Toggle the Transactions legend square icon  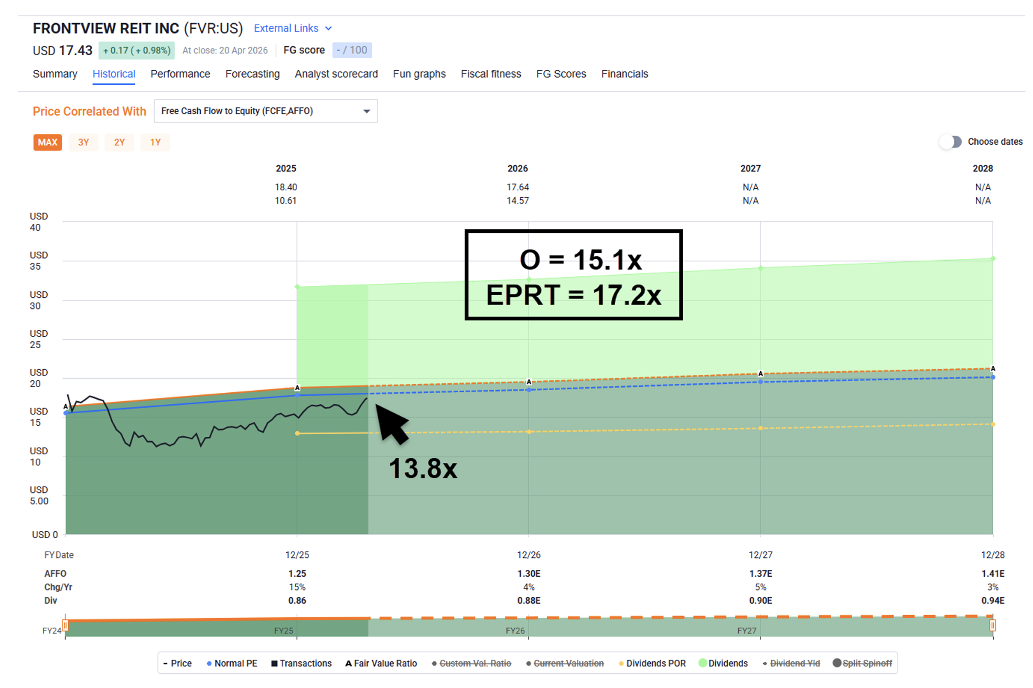click(274, 663)
